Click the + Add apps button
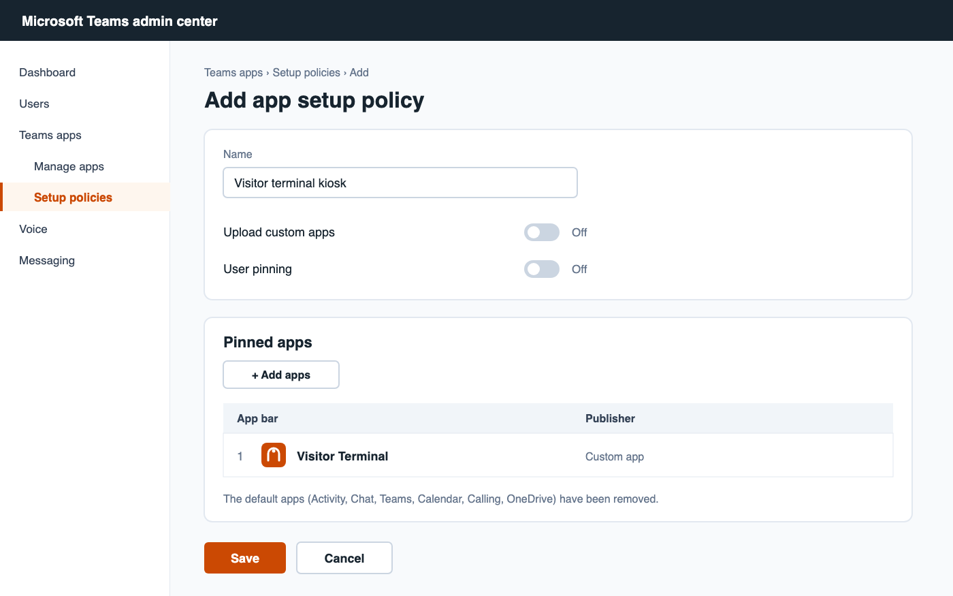Screen dimensions: 953x596 coord(281,375)
